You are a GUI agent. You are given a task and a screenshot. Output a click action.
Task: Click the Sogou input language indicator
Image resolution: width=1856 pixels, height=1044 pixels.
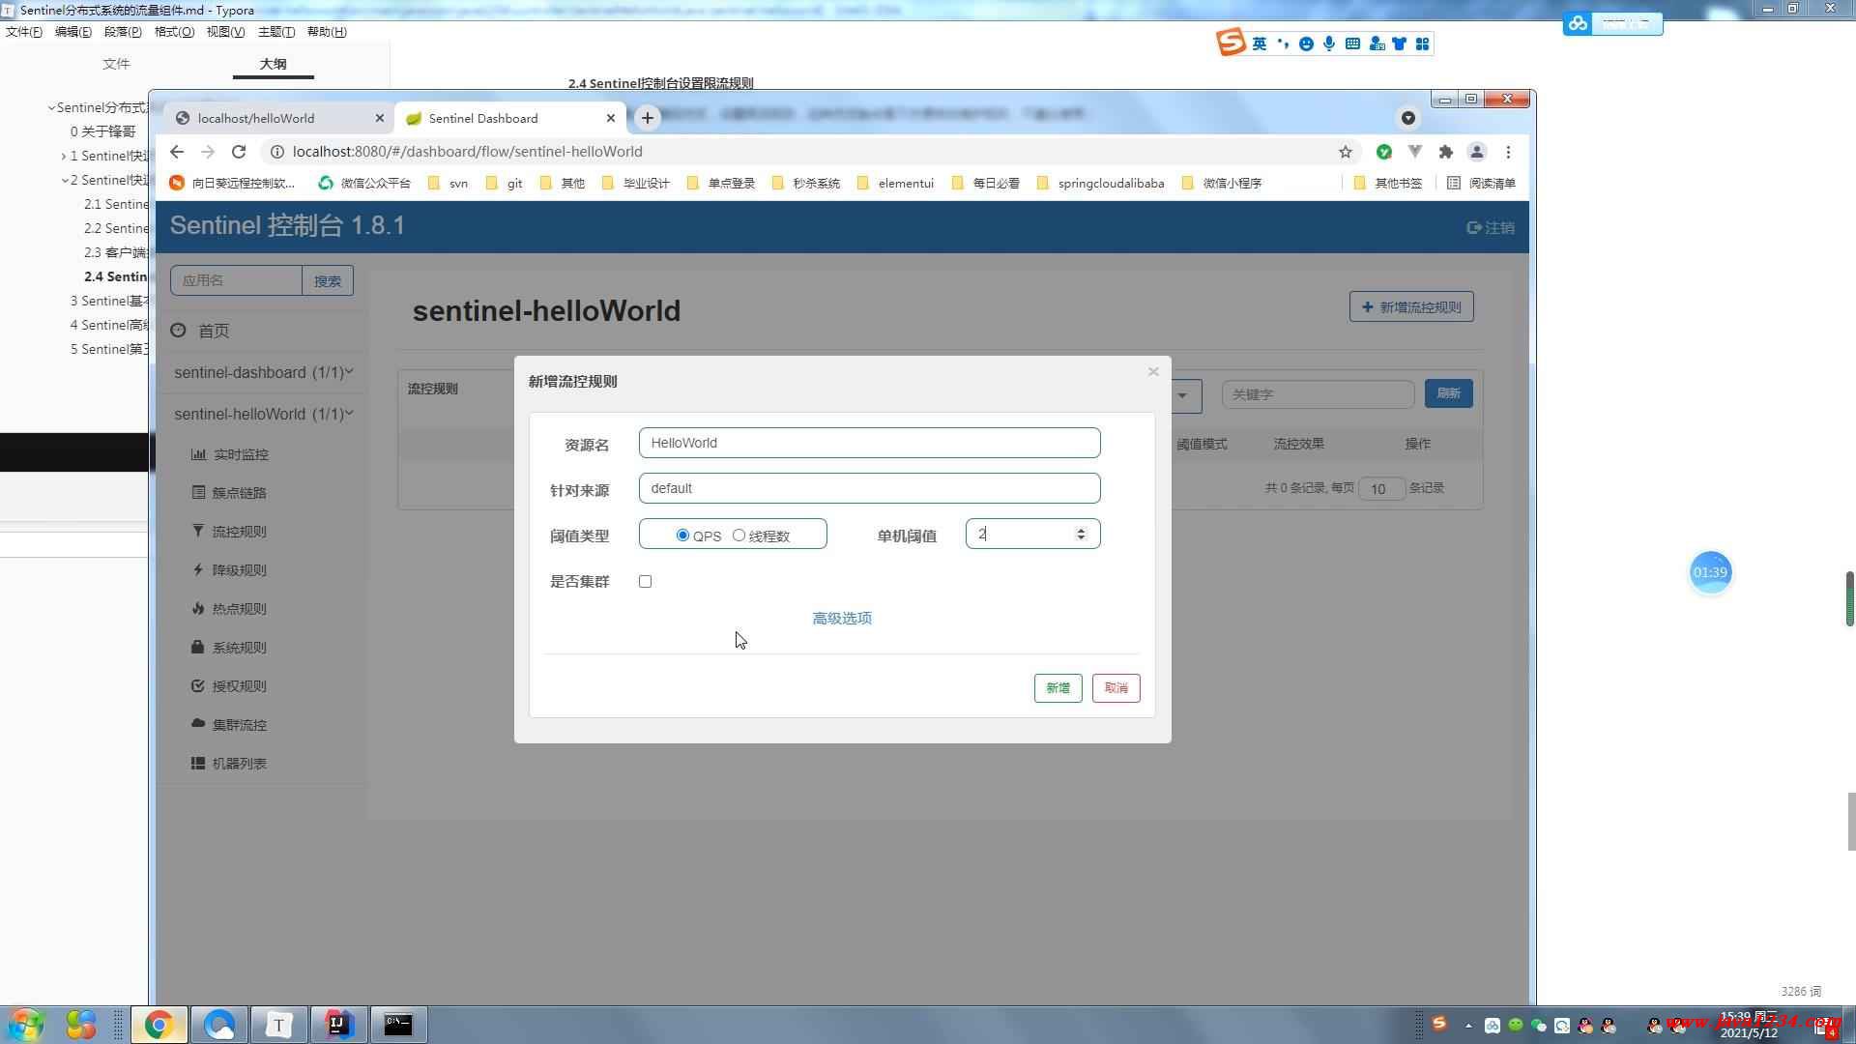click(1259, 43)
